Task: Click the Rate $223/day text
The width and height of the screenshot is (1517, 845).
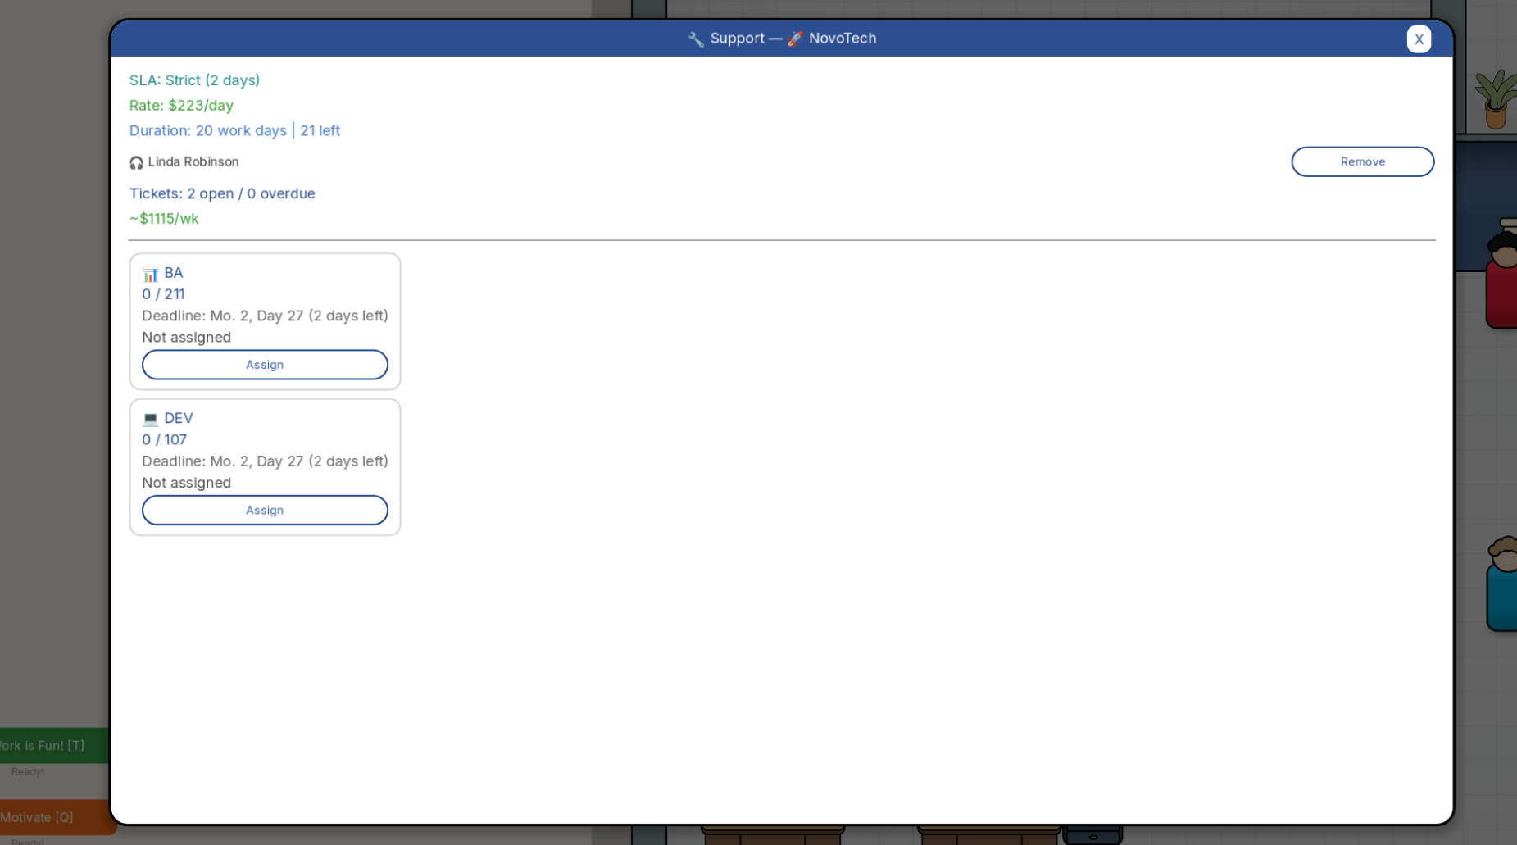Action: coord(181,106)
